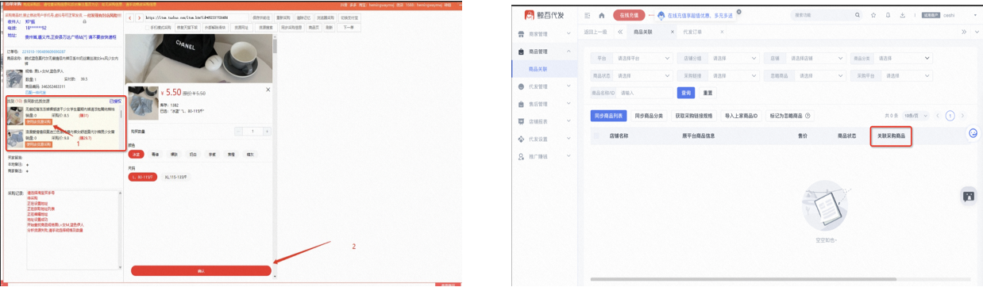This screenshot has height=287, width=983.
Task: Click 查询 search button
Action: pos(687,93)
